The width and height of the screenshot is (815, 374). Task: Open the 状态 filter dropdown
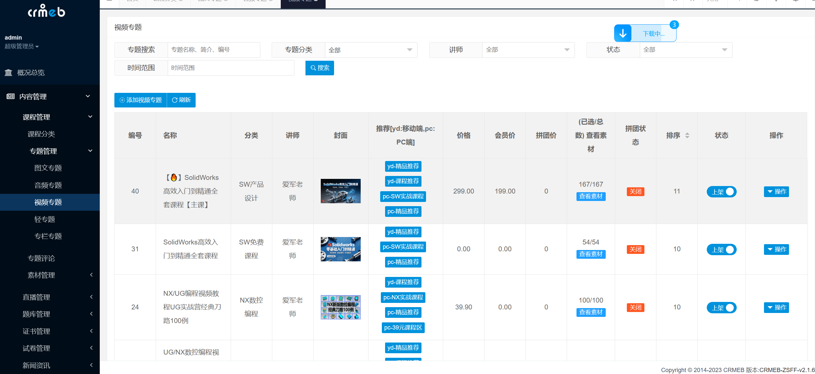(686, 50)
